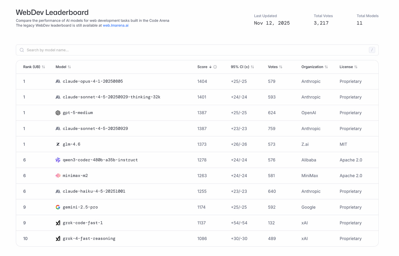
Task: Click Anthropic logo beside claude-opus-4-1-20250805
Action: [x=58, y=81]
